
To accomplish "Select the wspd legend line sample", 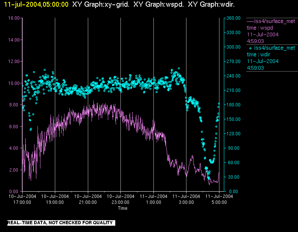I will [250, 21].
